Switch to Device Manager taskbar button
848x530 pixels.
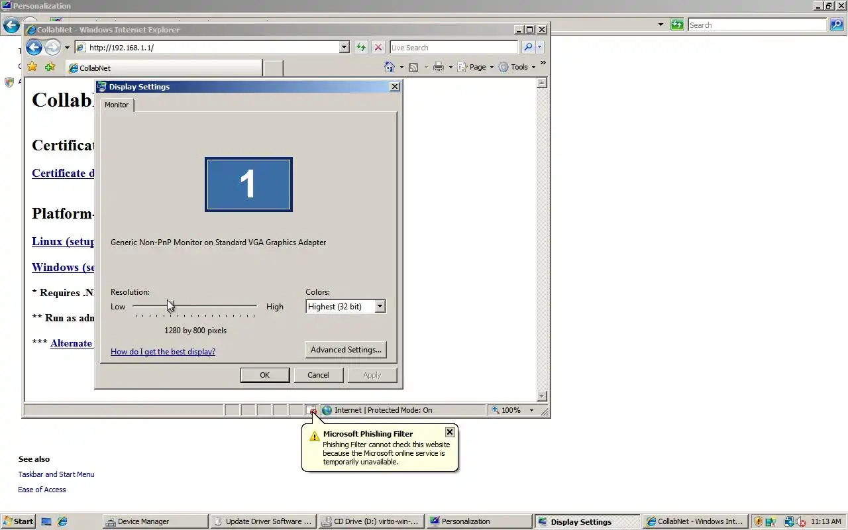tap(156, 521)
